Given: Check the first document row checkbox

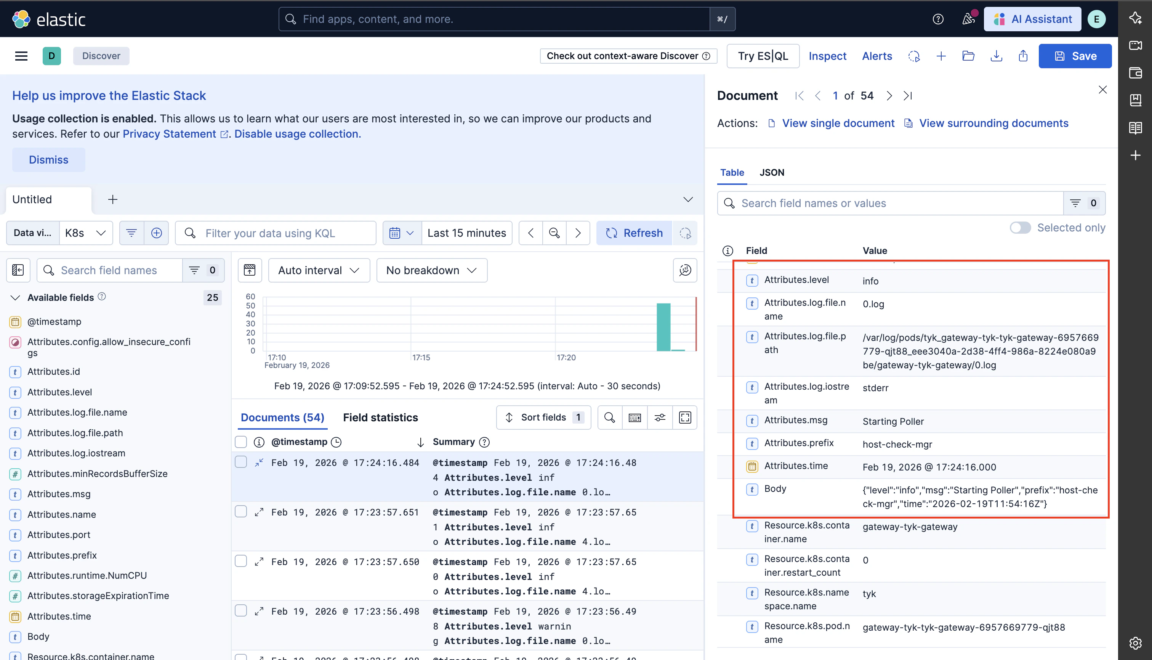Looking at the screenshot, I should (x=240, y=461).
